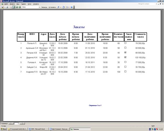Viewport: 164px width, 131px height.
Task: Toggle the checkbox for Андреев П.Л. order
Action: (125, 71)
